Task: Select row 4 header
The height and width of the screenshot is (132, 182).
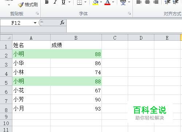Action: click(x=6, y=72)
